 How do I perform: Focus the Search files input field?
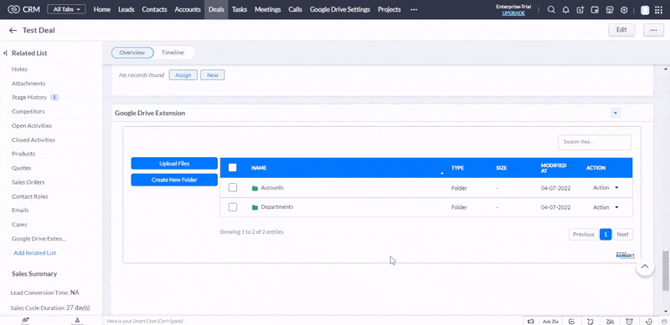[x=595, y=142]
